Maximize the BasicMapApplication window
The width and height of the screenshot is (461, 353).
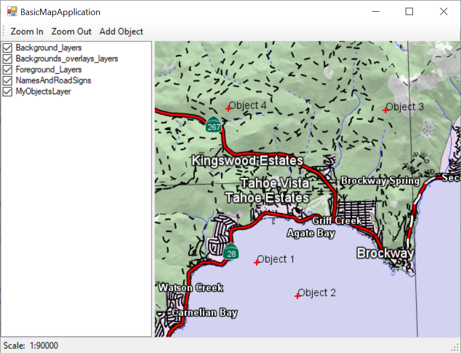point(409,12)
